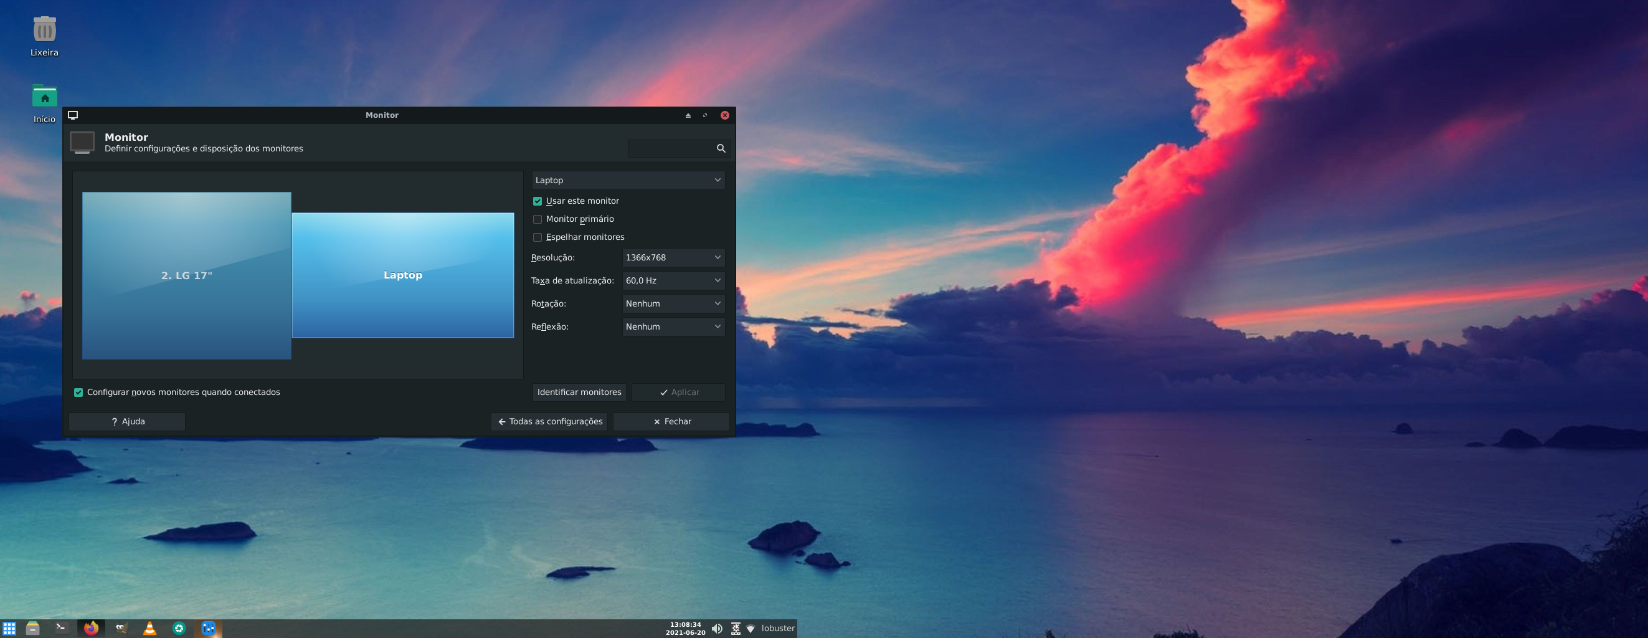Click the Identificar monitores button
Image resolution: width=1648 pixels, height=638 pixels.
click(x=579, y=393)
